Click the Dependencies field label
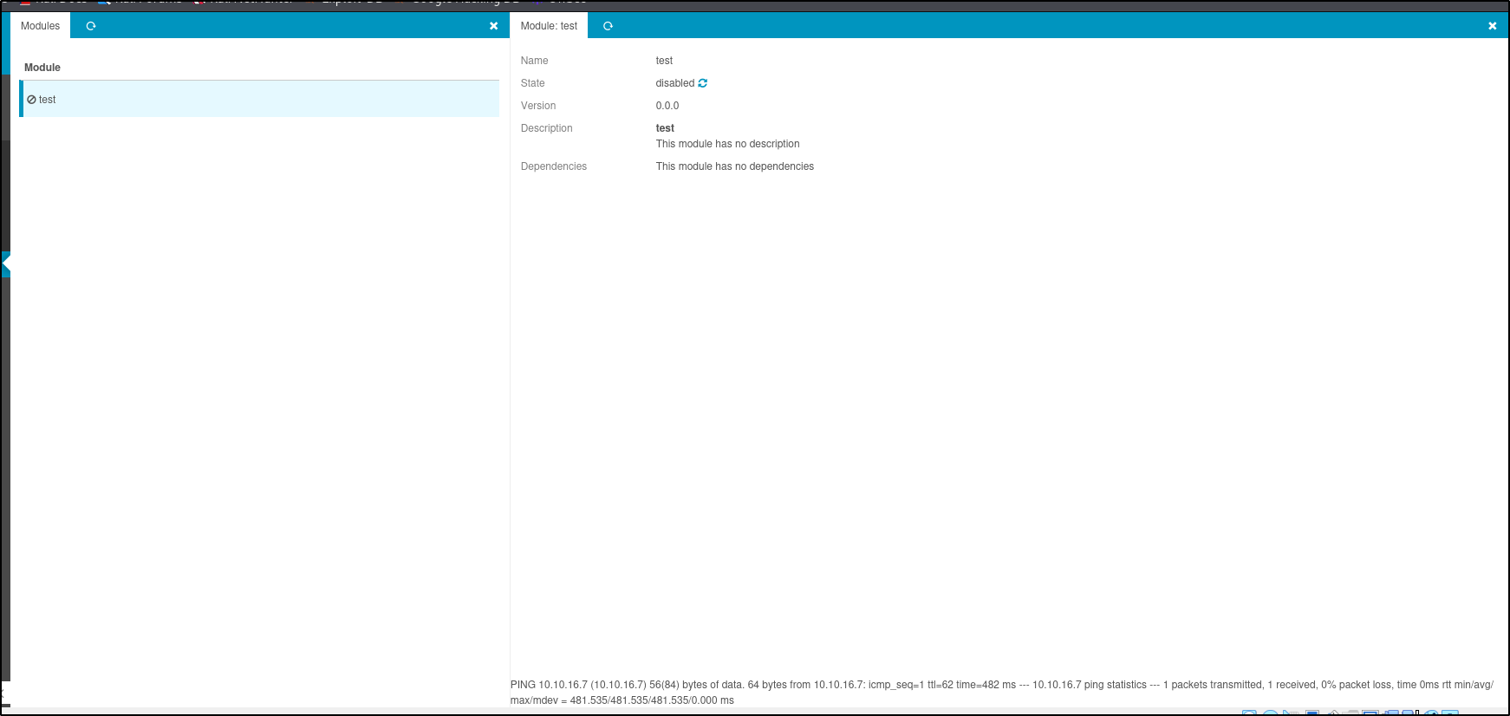This screenshot has height=716, width=1510. click(553, 166)
